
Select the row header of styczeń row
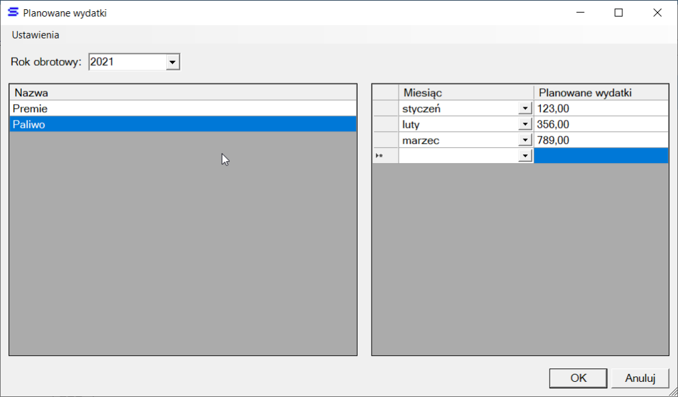tap(385, 108)
